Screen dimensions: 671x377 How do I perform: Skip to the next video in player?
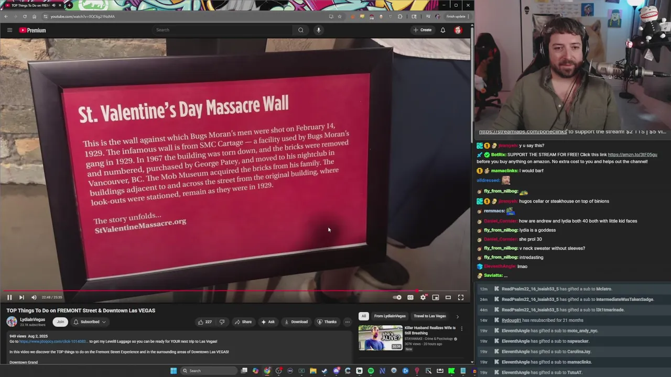pyautogui.click(x=21, y=297)
